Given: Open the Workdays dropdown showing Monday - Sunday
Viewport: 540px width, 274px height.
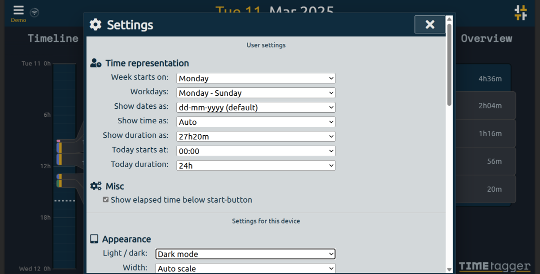Looking at the screenshot, I should (256, 93).
